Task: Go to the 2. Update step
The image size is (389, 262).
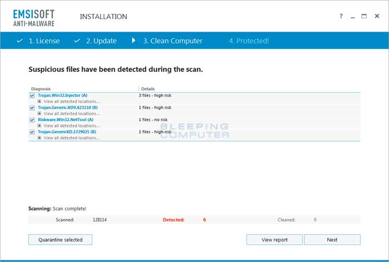Action: click(101, 41)
